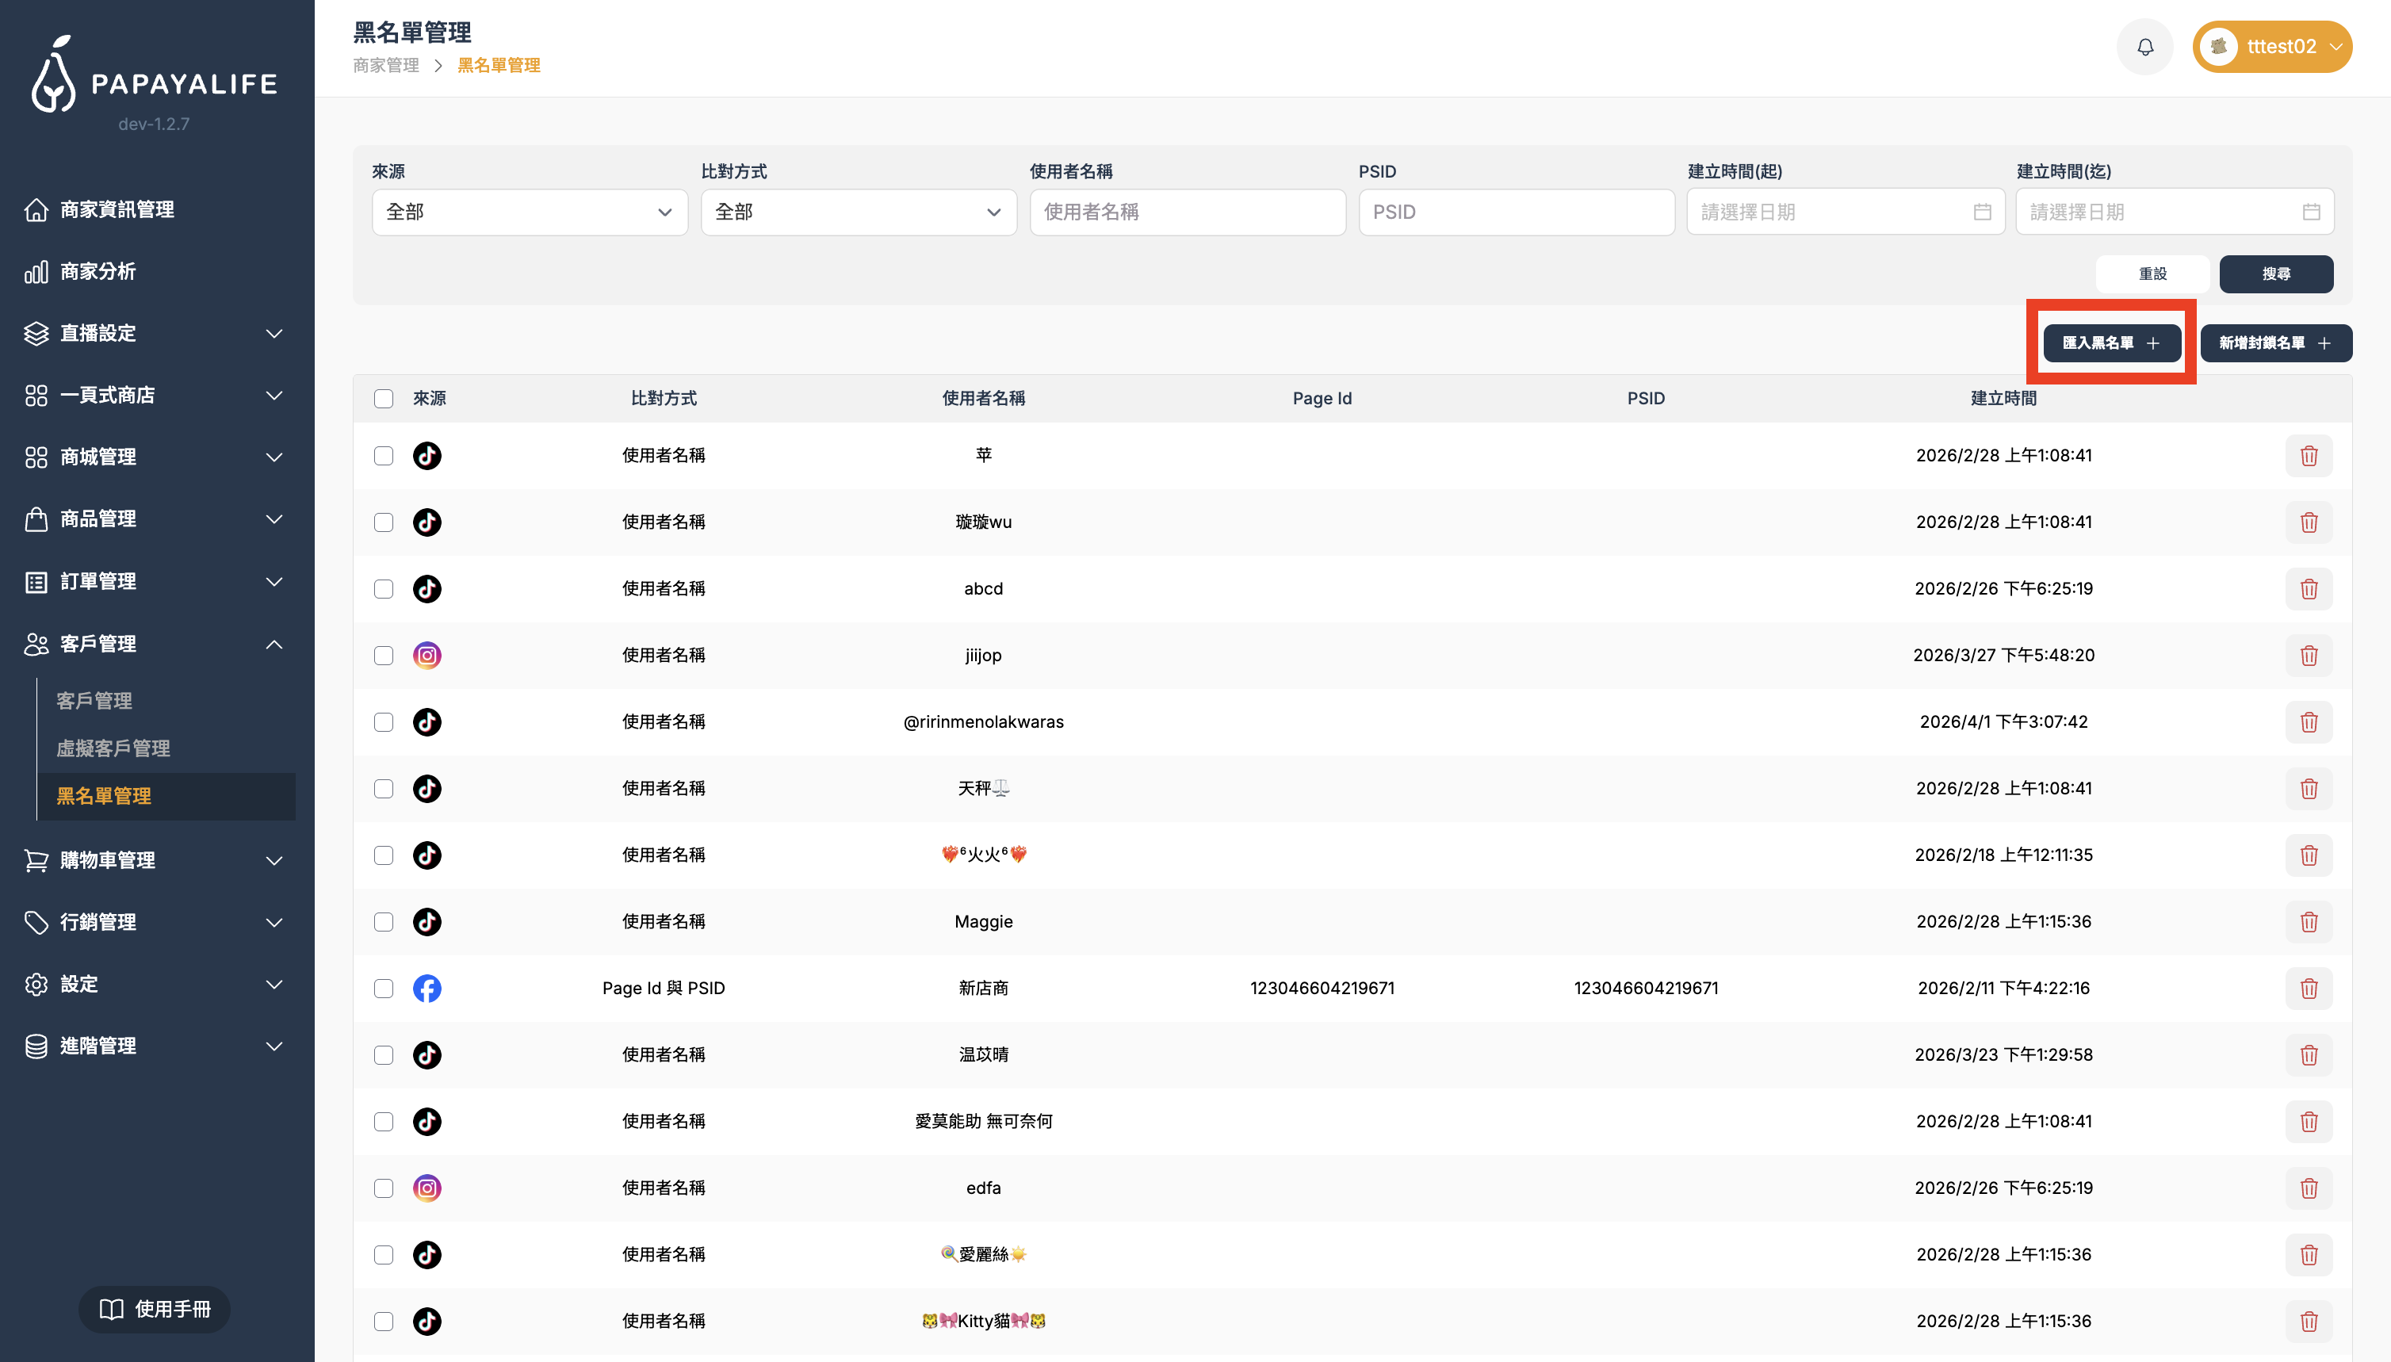Open the 比對方式 dropdown
Image resolution: width=2391 pixels, height=1362 pixels.
pos(858,212)
